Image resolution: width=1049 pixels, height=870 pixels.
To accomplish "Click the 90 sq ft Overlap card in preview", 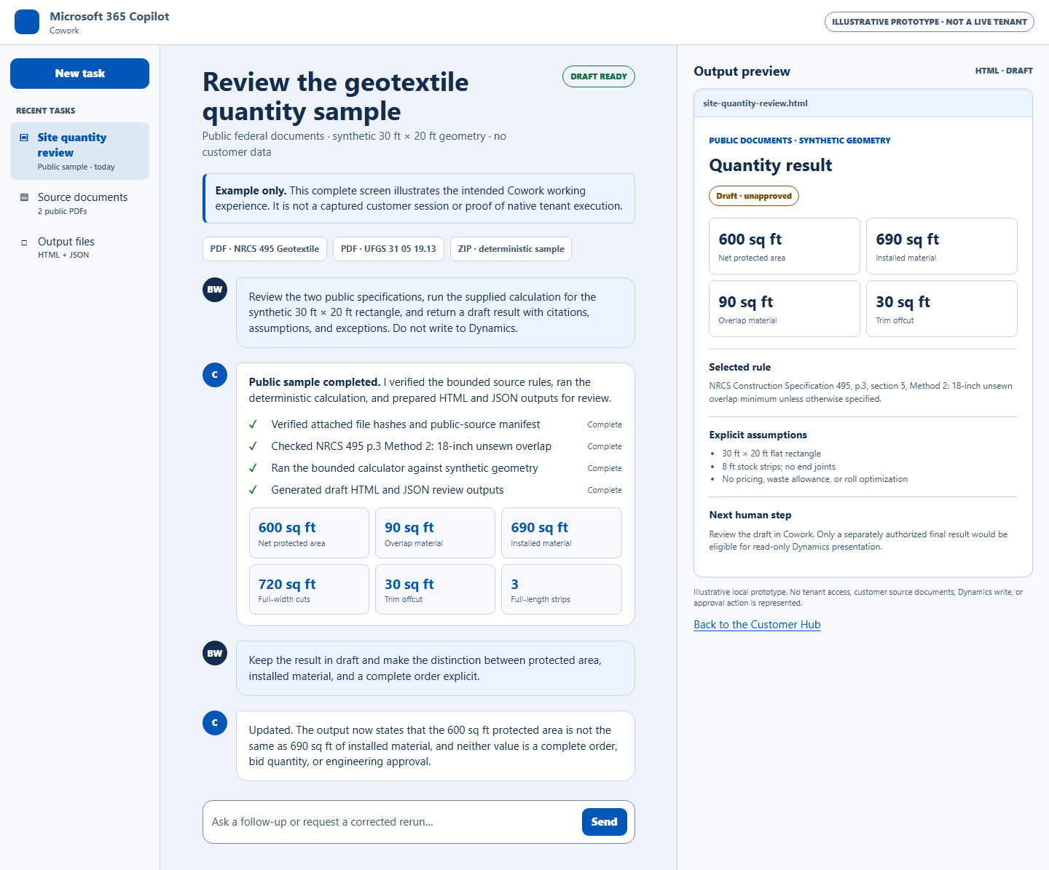I will pos(785,309).
